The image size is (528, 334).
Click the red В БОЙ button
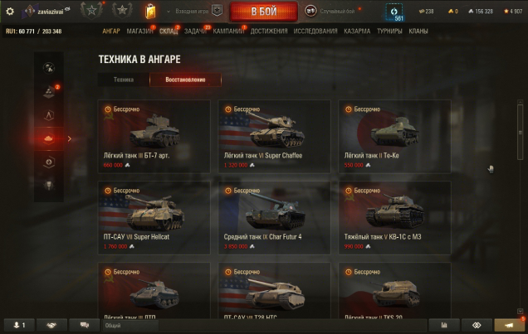264,12
